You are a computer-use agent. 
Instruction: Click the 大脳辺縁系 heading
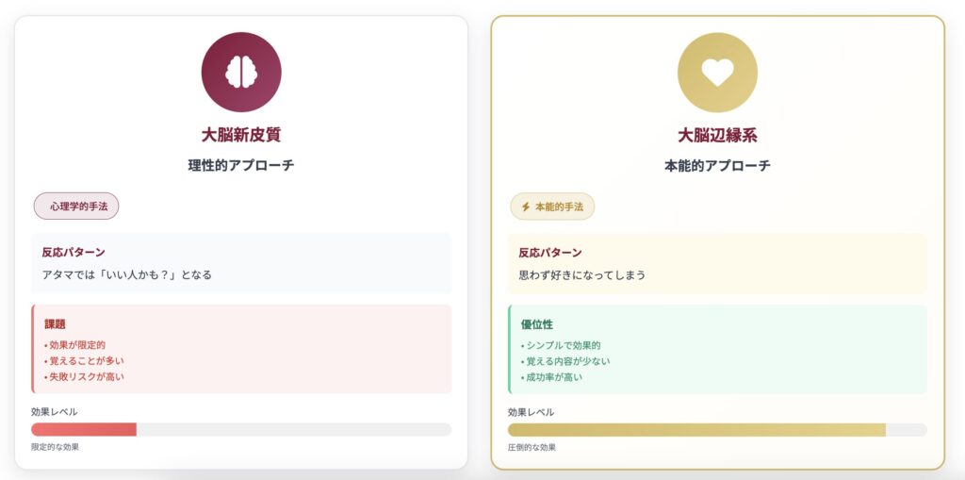717,135
